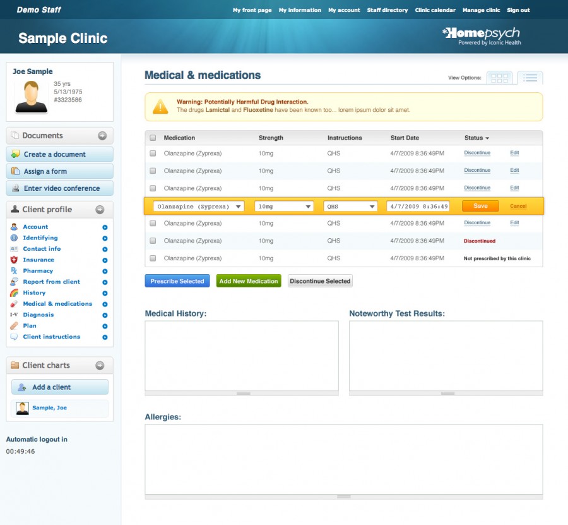Collapse the Client profile panel

[x=100, y=210]
